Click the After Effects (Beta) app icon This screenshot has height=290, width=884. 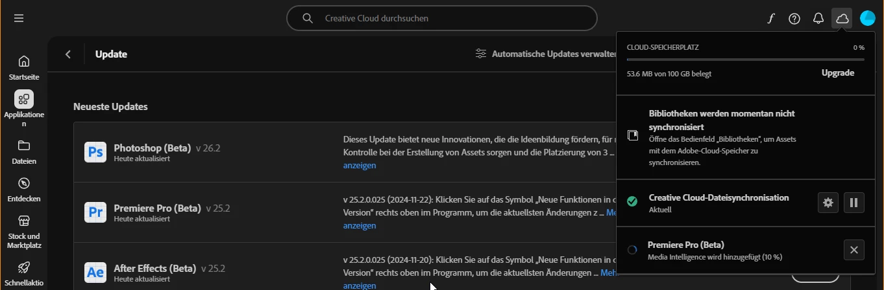pos(95,273)
